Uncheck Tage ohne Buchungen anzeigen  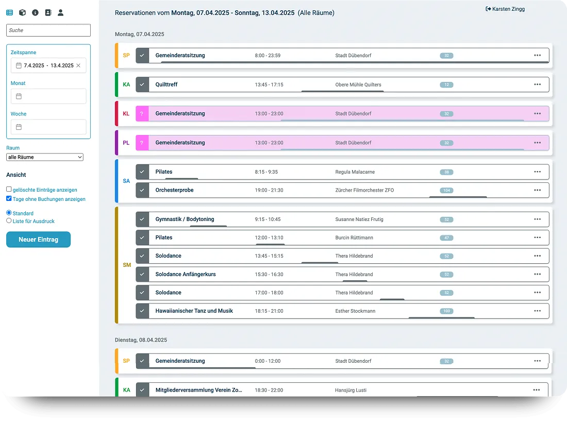point(9,198)
